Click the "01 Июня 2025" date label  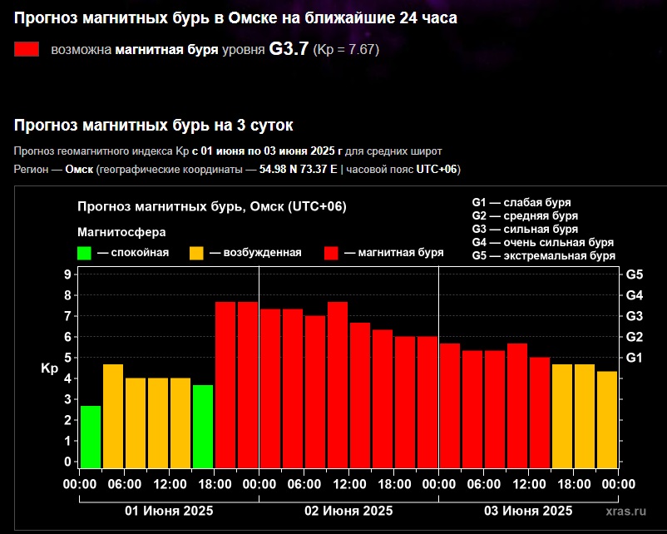click(x=169, y=510)
